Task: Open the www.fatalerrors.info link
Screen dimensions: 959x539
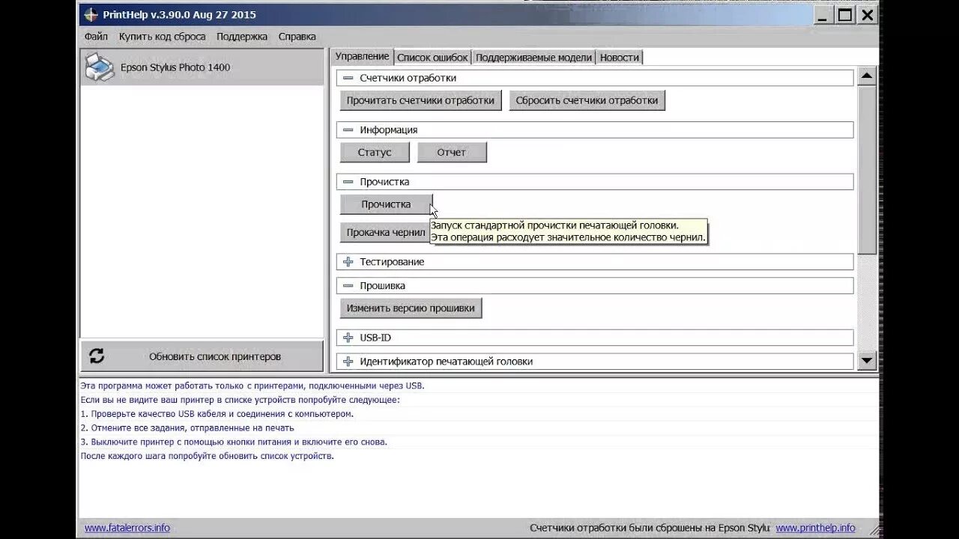Action: 127,528
